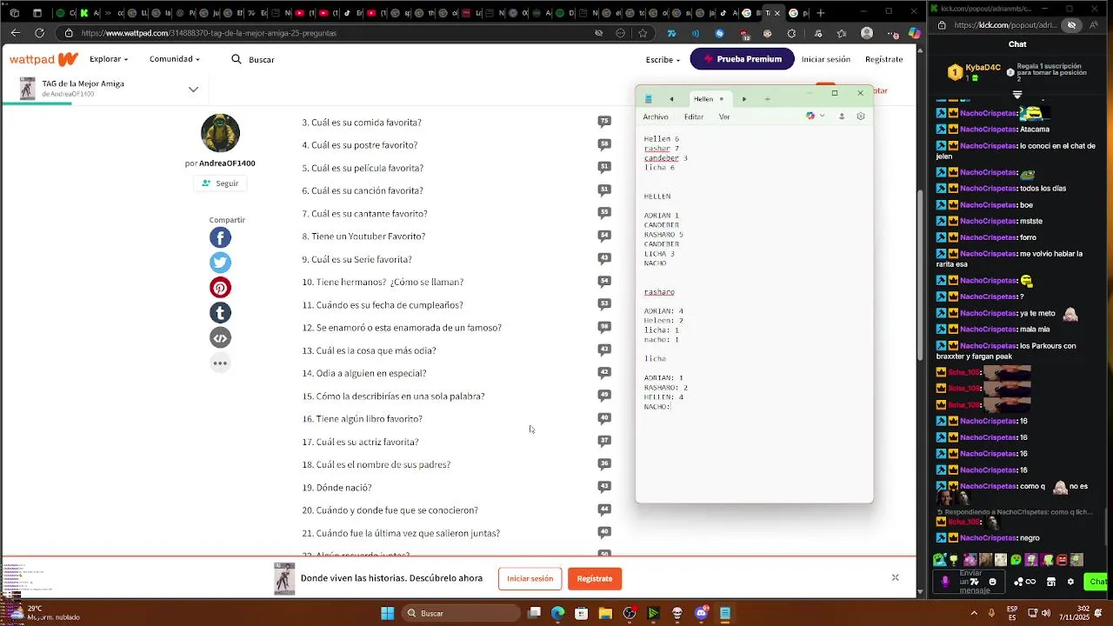Viewport: 1113px width, 626px height.
Task: Click the Windows taskbar search box
Action: click(x=461, y=613)
